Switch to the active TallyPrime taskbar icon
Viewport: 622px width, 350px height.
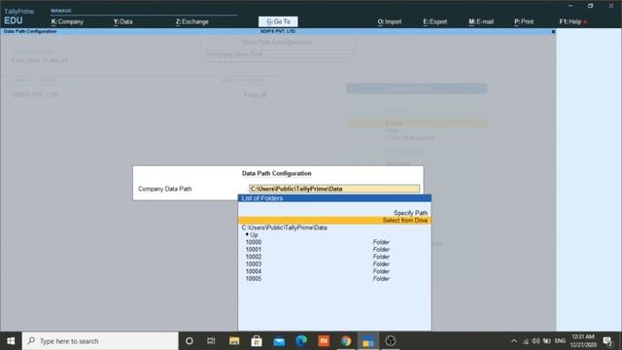[368, 341]
